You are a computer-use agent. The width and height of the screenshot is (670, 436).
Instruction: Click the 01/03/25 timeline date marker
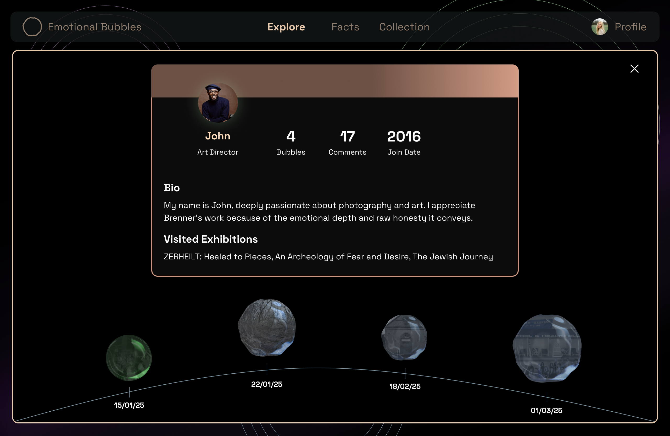[546, 410]
